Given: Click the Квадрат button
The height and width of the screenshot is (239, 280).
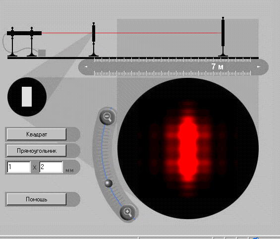Looking at the screenshot, I should pyautogui.click(x=37, y=134).
